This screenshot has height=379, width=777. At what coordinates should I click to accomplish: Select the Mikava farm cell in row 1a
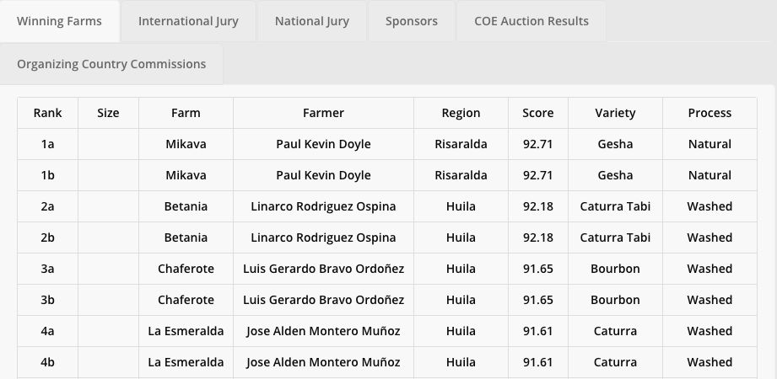186,144
